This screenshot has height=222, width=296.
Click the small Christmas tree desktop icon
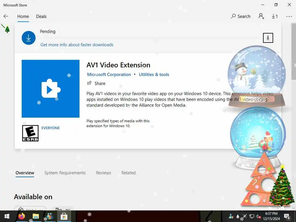pyautogui.click(x=7, y=29)
